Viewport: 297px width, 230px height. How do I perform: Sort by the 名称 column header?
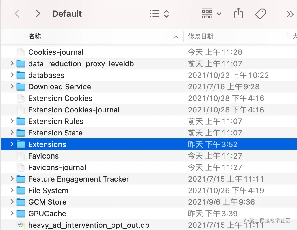click(35, 36)
